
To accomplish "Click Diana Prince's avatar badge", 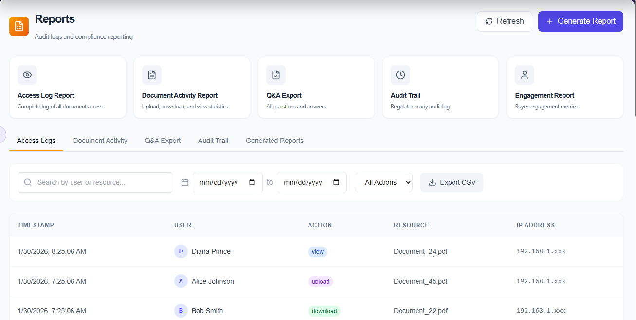I will coord(181,251).
